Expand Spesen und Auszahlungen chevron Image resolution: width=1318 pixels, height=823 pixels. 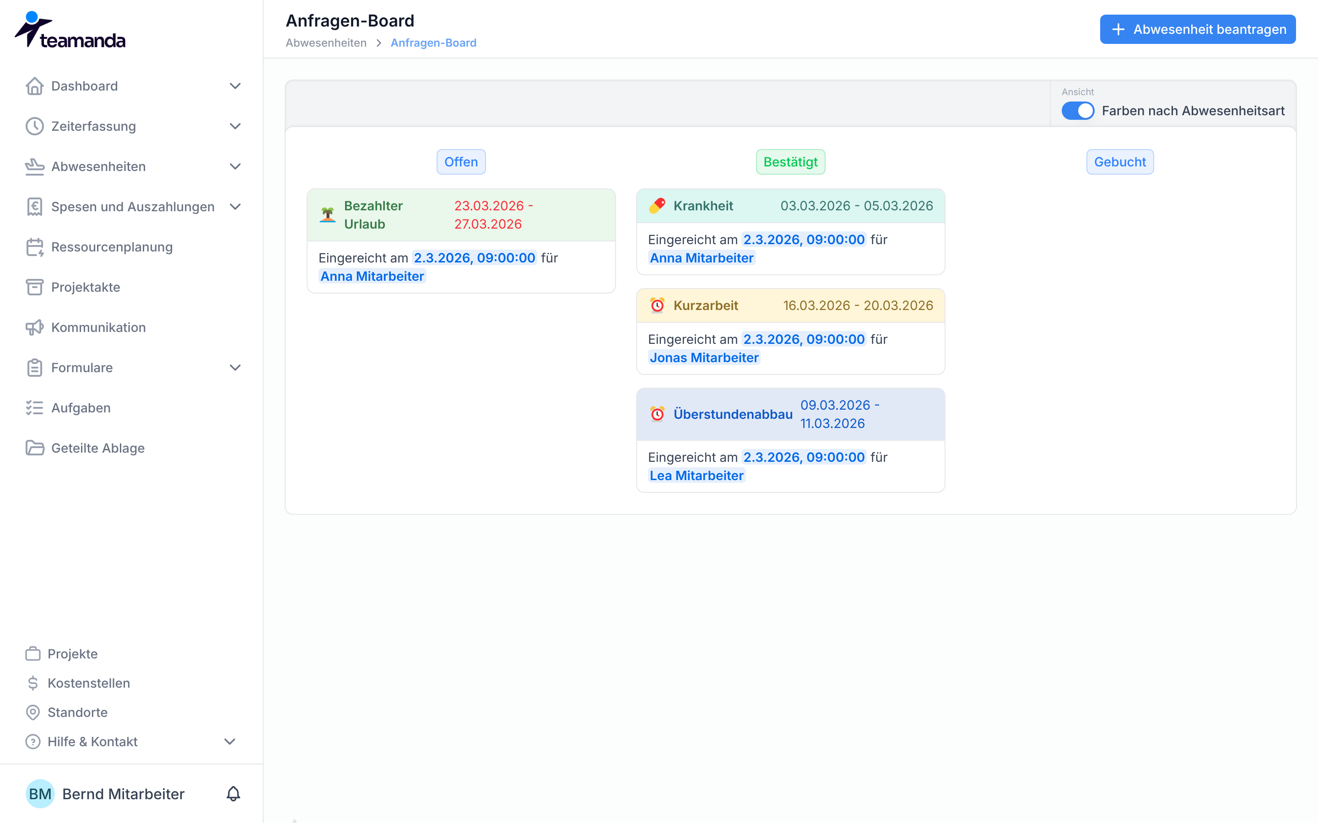coord(235,207)
